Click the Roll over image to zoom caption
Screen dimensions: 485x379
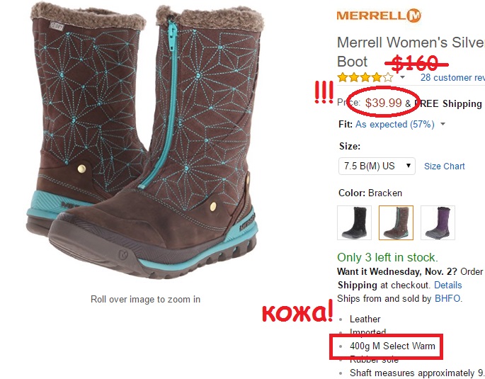[145, 299]
